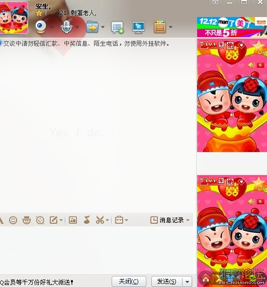267x287 pixels.
Task: Click the handwriting input pencil icon
Action: point(53,220)
